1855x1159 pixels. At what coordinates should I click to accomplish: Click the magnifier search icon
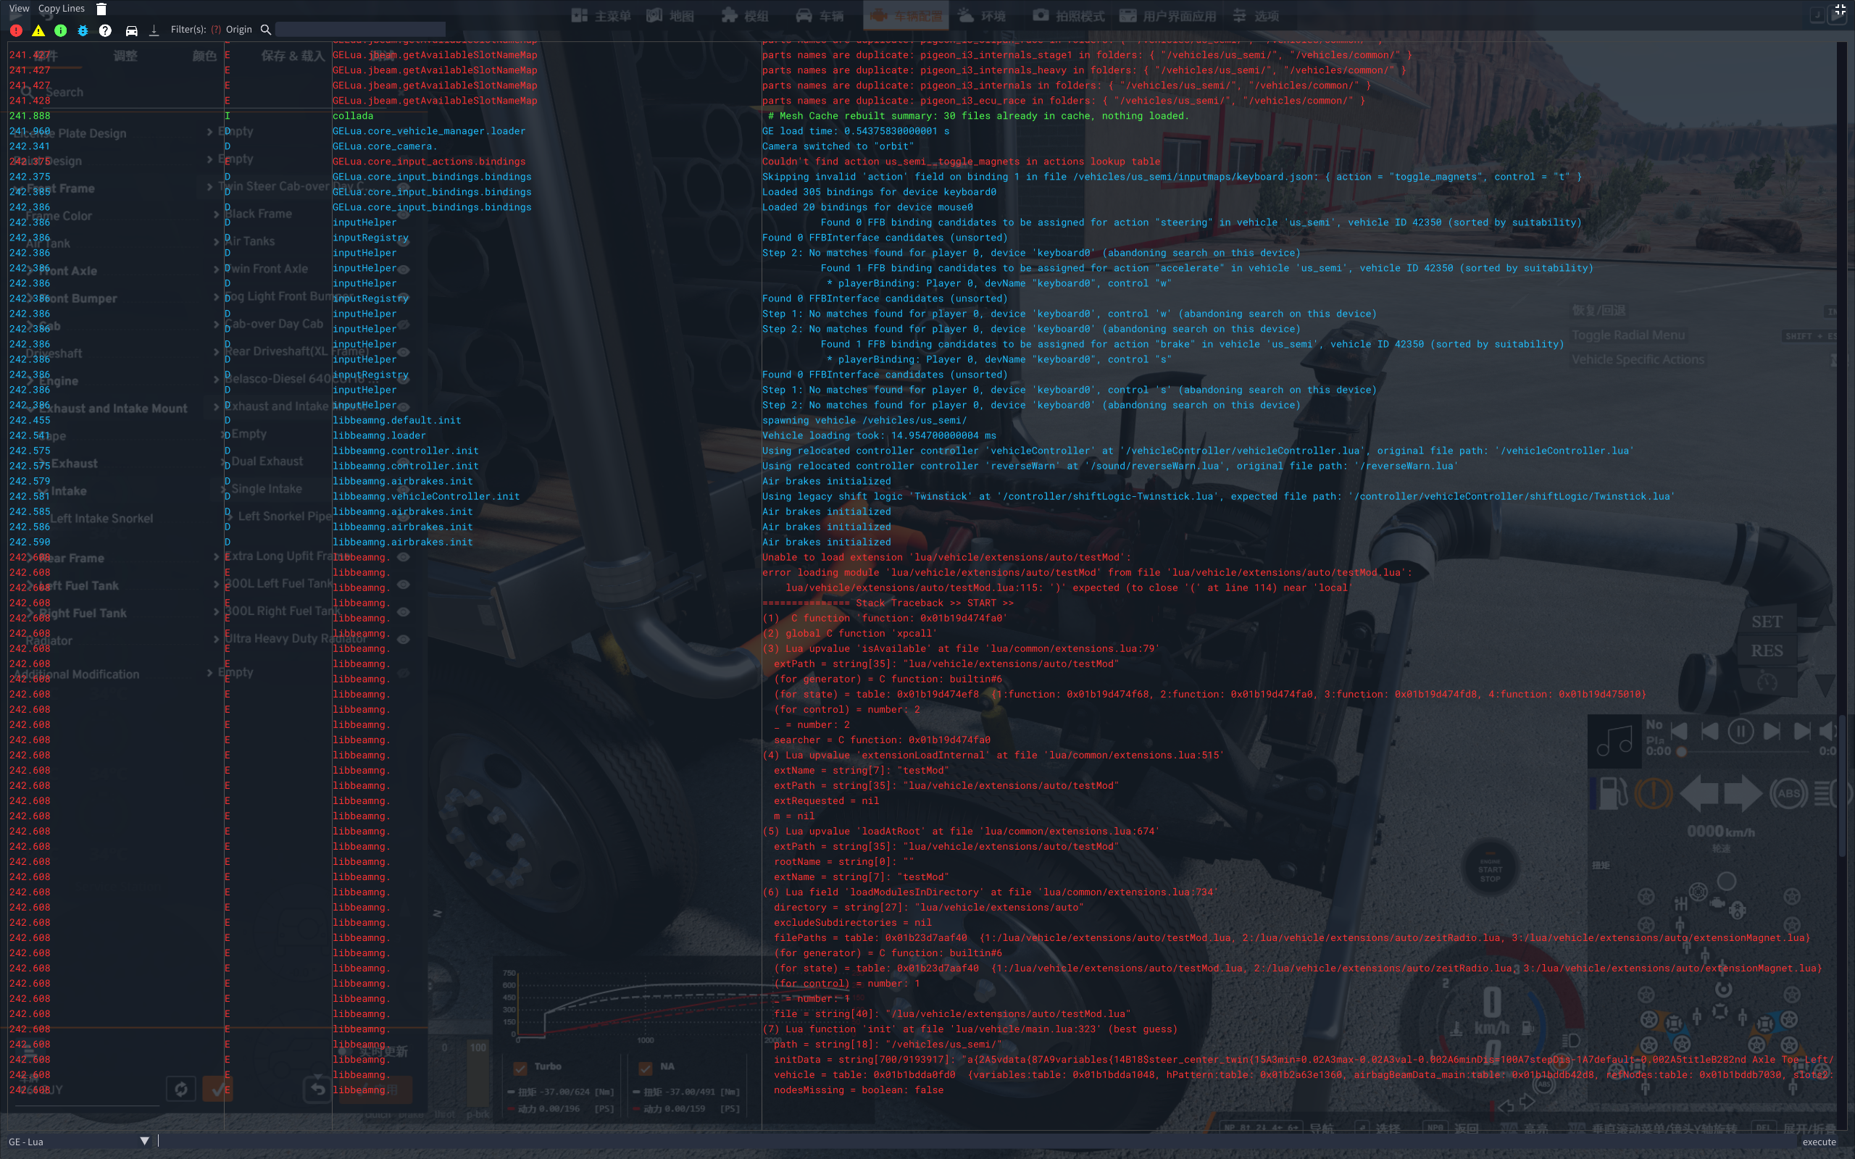tap(266, 29)
